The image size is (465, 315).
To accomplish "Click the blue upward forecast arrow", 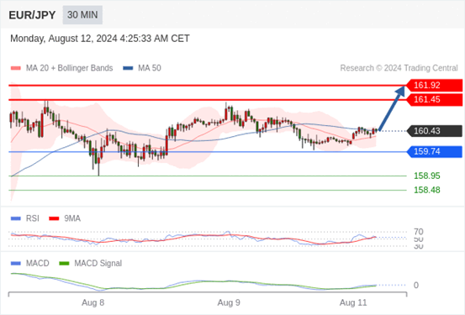I will pos(392,108).
